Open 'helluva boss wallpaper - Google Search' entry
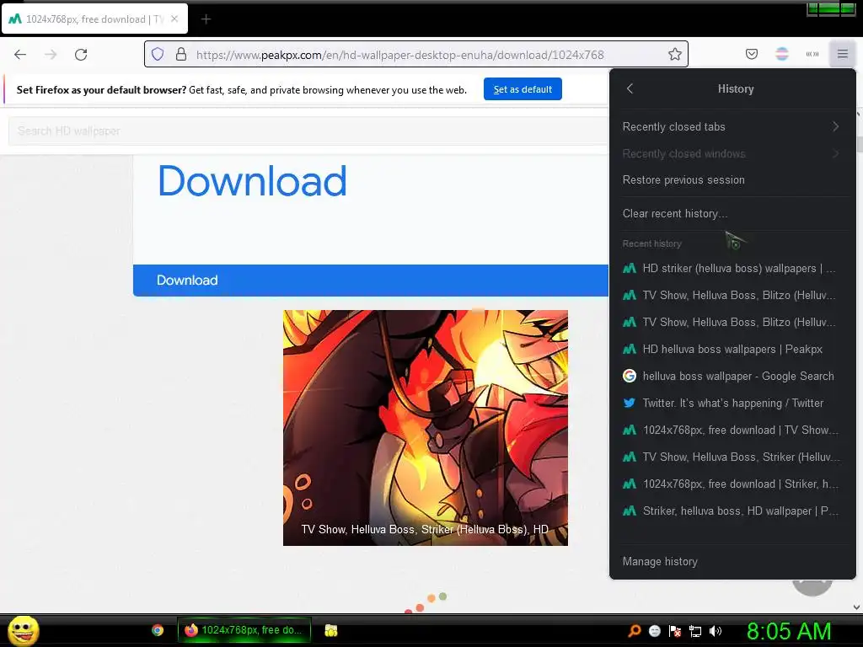Viewport: 863px width, 647px height. [x=732, y=377]
